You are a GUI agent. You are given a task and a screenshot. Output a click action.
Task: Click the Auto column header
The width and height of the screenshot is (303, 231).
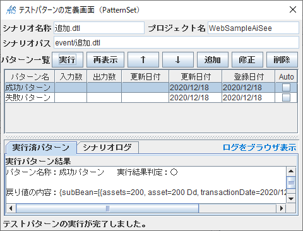point(286,76)
